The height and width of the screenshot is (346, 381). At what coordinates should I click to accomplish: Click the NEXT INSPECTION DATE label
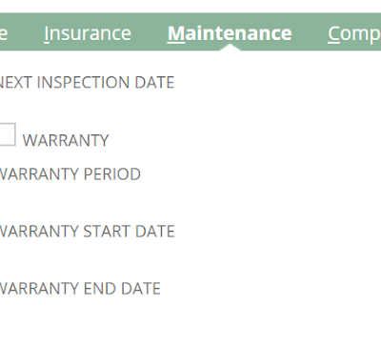[87, 82]
